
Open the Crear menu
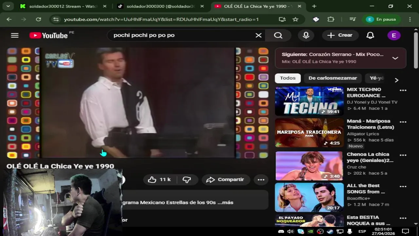(340, 35)
